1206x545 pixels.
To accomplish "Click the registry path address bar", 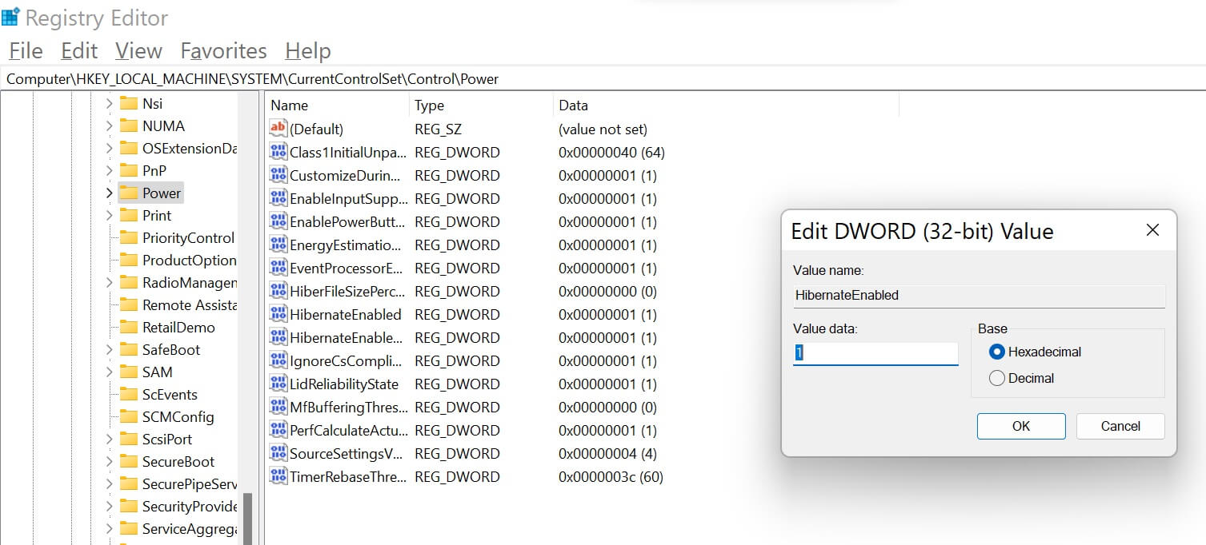I will [603, 79].
